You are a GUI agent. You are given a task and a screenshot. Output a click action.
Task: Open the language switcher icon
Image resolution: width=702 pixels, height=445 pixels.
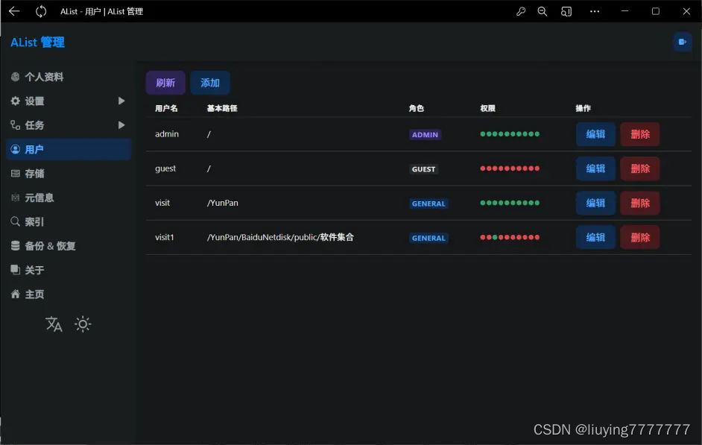[53, 324]
